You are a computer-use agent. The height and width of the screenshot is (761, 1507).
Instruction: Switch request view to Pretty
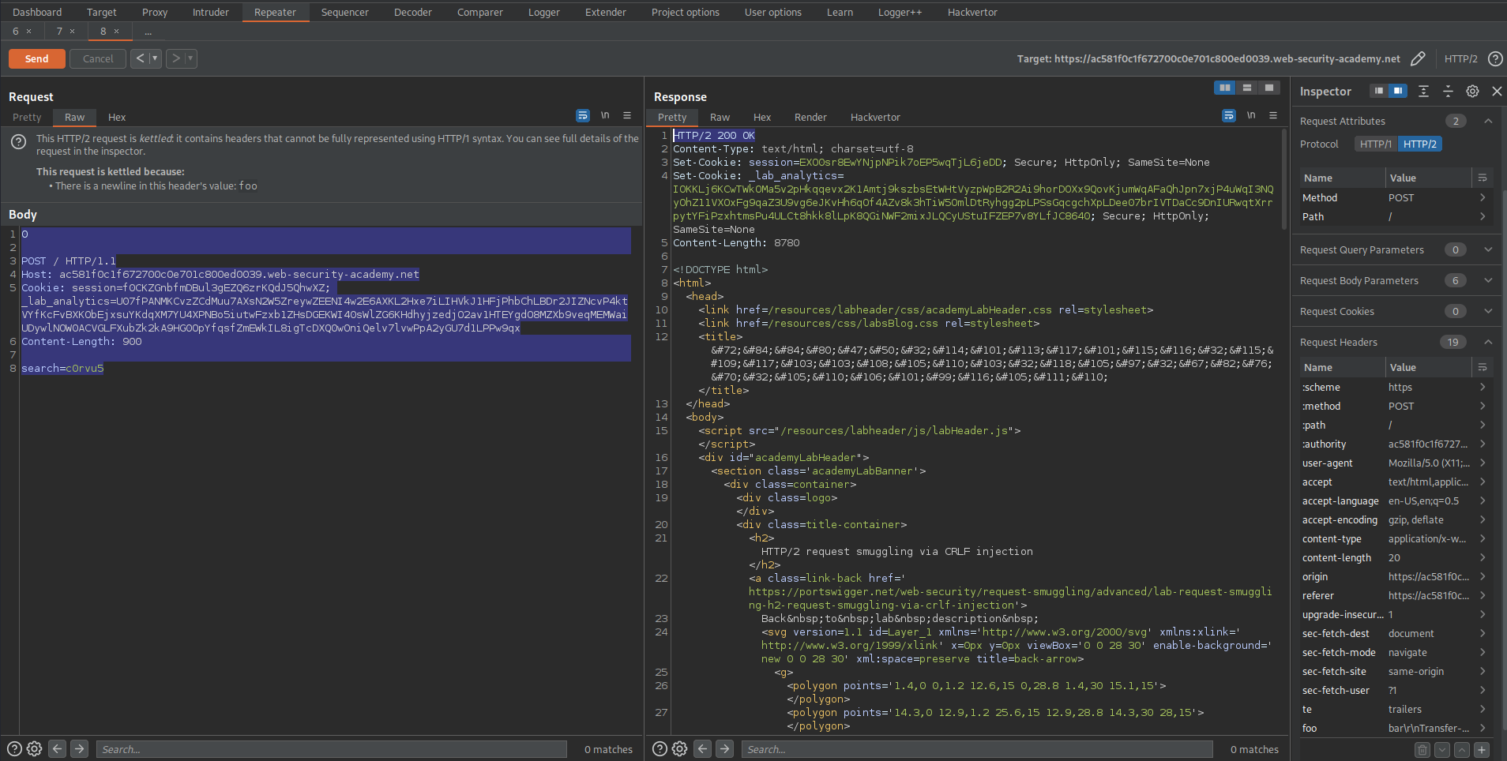click(x=27, y=117)
